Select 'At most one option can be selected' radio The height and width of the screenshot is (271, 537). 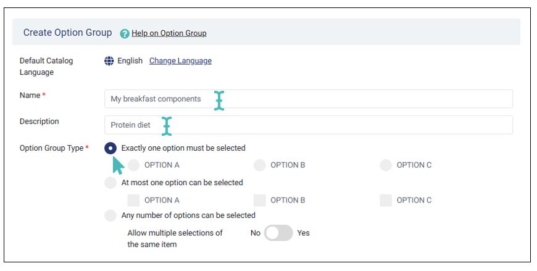pyautogui.click(x=110, y=183)
